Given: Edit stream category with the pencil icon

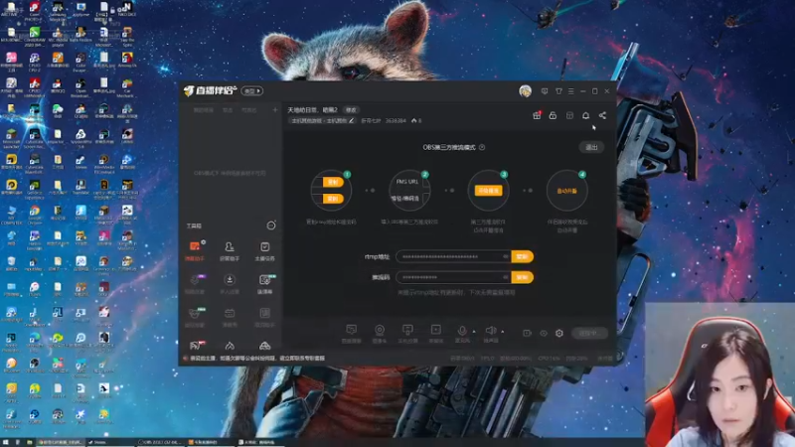Looking at the screenshot, I should click(x=351, y=120).
